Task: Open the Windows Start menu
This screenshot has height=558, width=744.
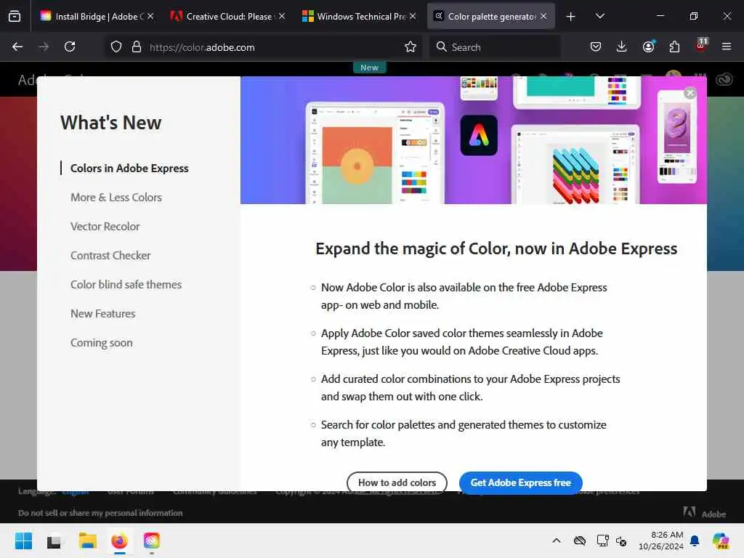Action: click(23, 541)
